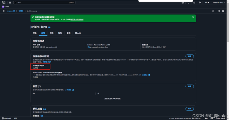Open learn more link under tags
The height and width of the screenshot is (120, 229).
point(69,90)
